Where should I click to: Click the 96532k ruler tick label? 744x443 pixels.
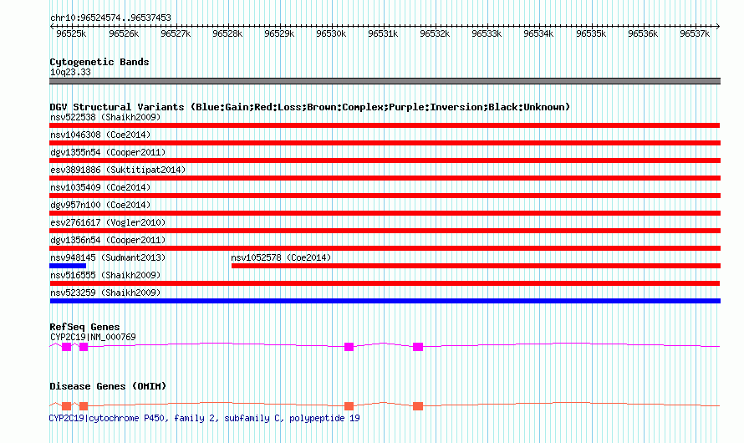coord(435,33)
